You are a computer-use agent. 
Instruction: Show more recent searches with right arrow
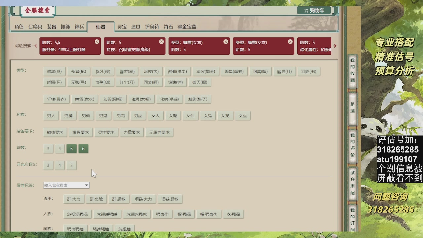pos(335,46)
